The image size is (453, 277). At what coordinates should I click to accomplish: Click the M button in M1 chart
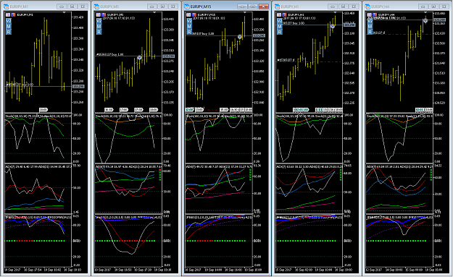point(9,26)
